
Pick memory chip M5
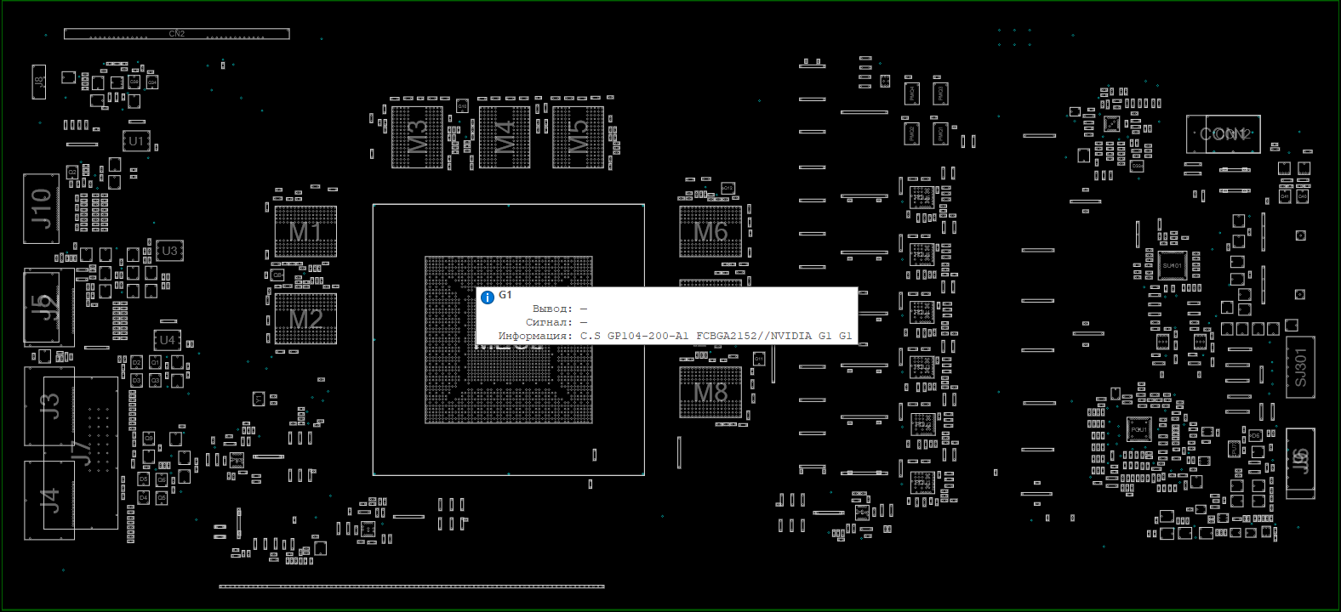coord(578,137)
